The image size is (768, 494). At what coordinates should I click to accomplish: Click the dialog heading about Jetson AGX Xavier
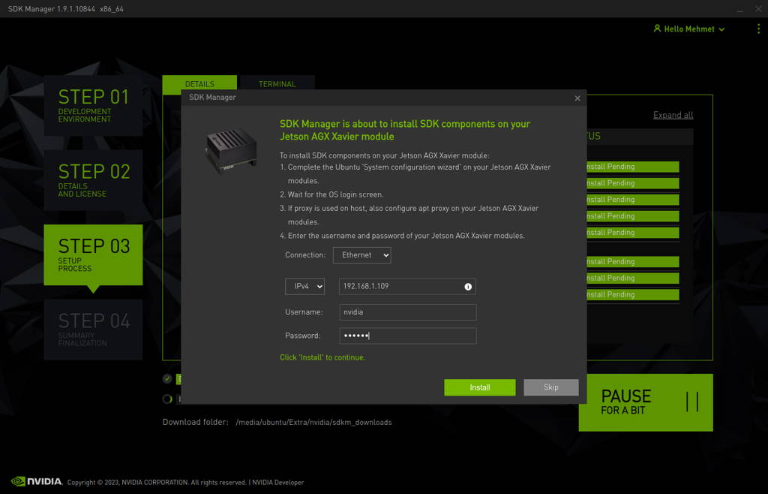pos(404,131)
